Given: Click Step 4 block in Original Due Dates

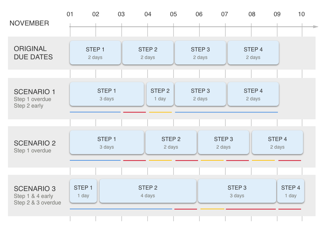Looking at the screenshot, I should (253, 53).
